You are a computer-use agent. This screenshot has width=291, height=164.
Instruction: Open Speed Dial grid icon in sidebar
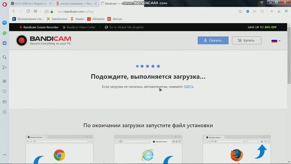[x=5, y=81]
